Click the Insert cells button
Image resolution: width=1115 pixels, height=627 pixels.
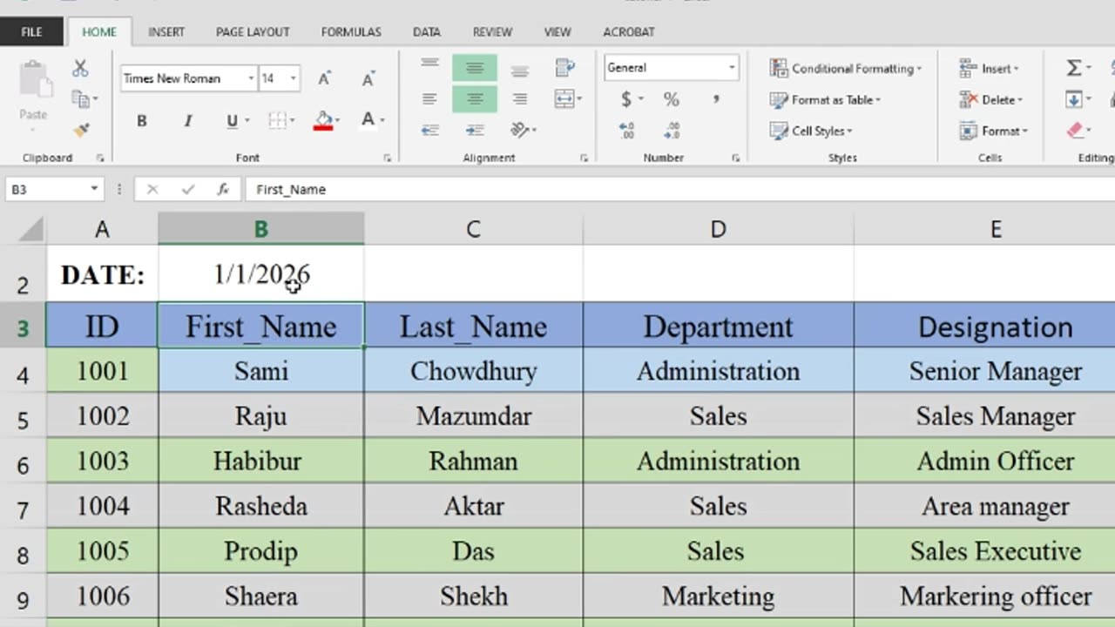989,69
